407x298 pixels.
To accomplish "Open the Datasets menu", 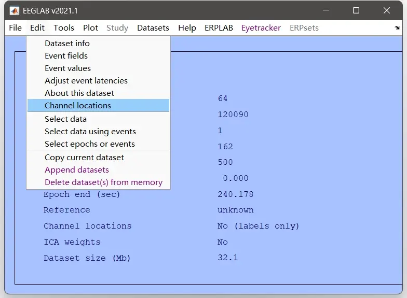I will click(153, 28).
